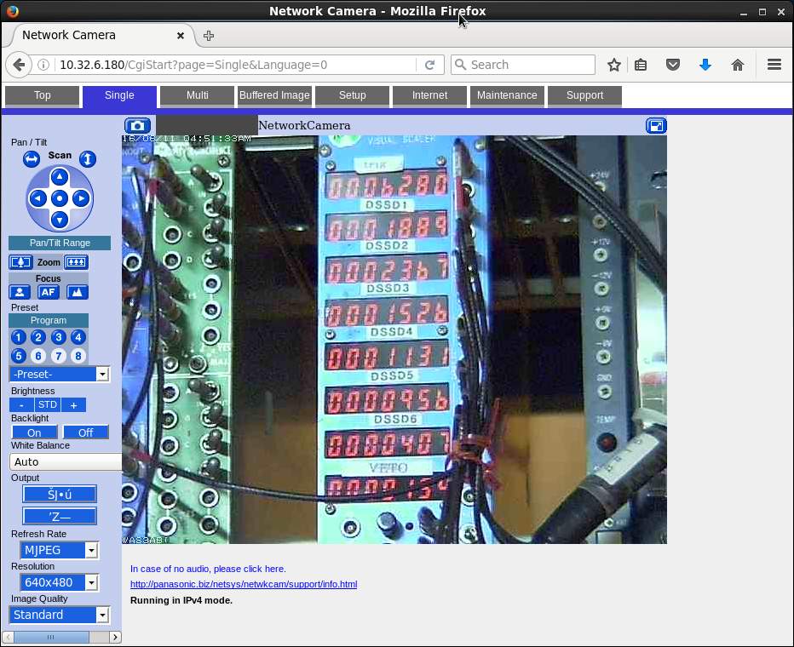Open the -Preset- dropdown
This screenshot has width=794, height=647.
pyautogui.click(x=60, y=374)
